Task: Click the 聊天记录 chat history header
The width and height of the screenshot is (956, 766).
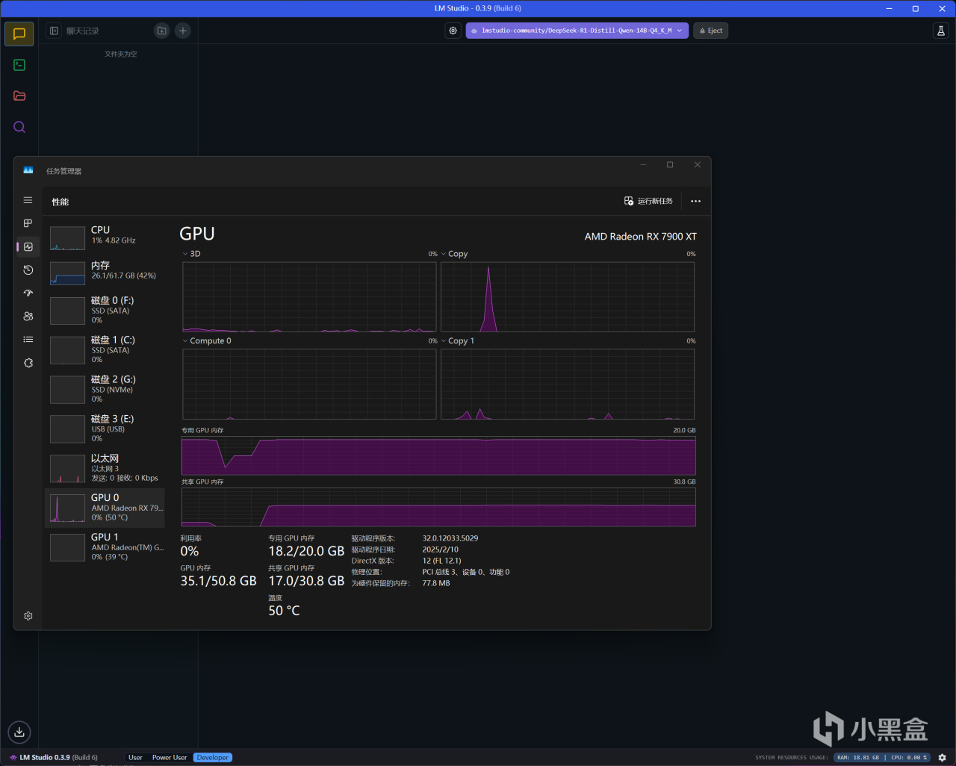Action: click(x=83, y=31)
